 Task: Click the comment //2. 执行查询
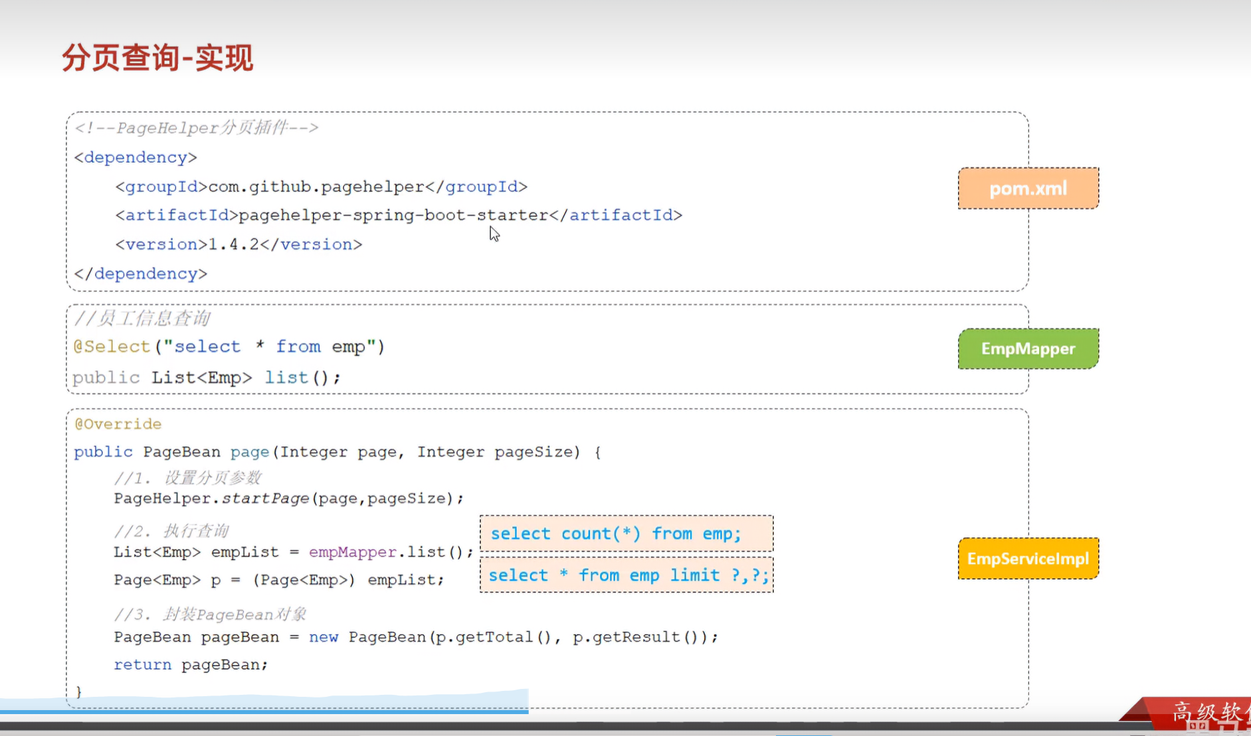(x=171, y=531)
